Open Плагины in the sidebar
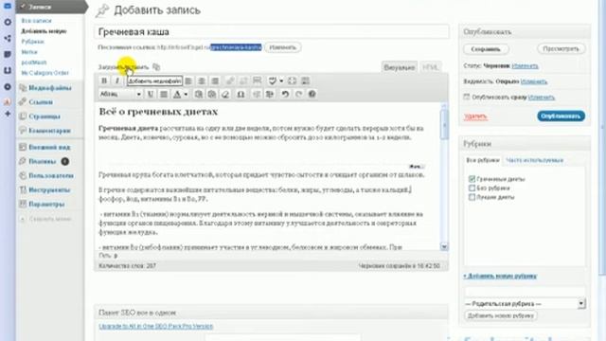 [42, 162]
